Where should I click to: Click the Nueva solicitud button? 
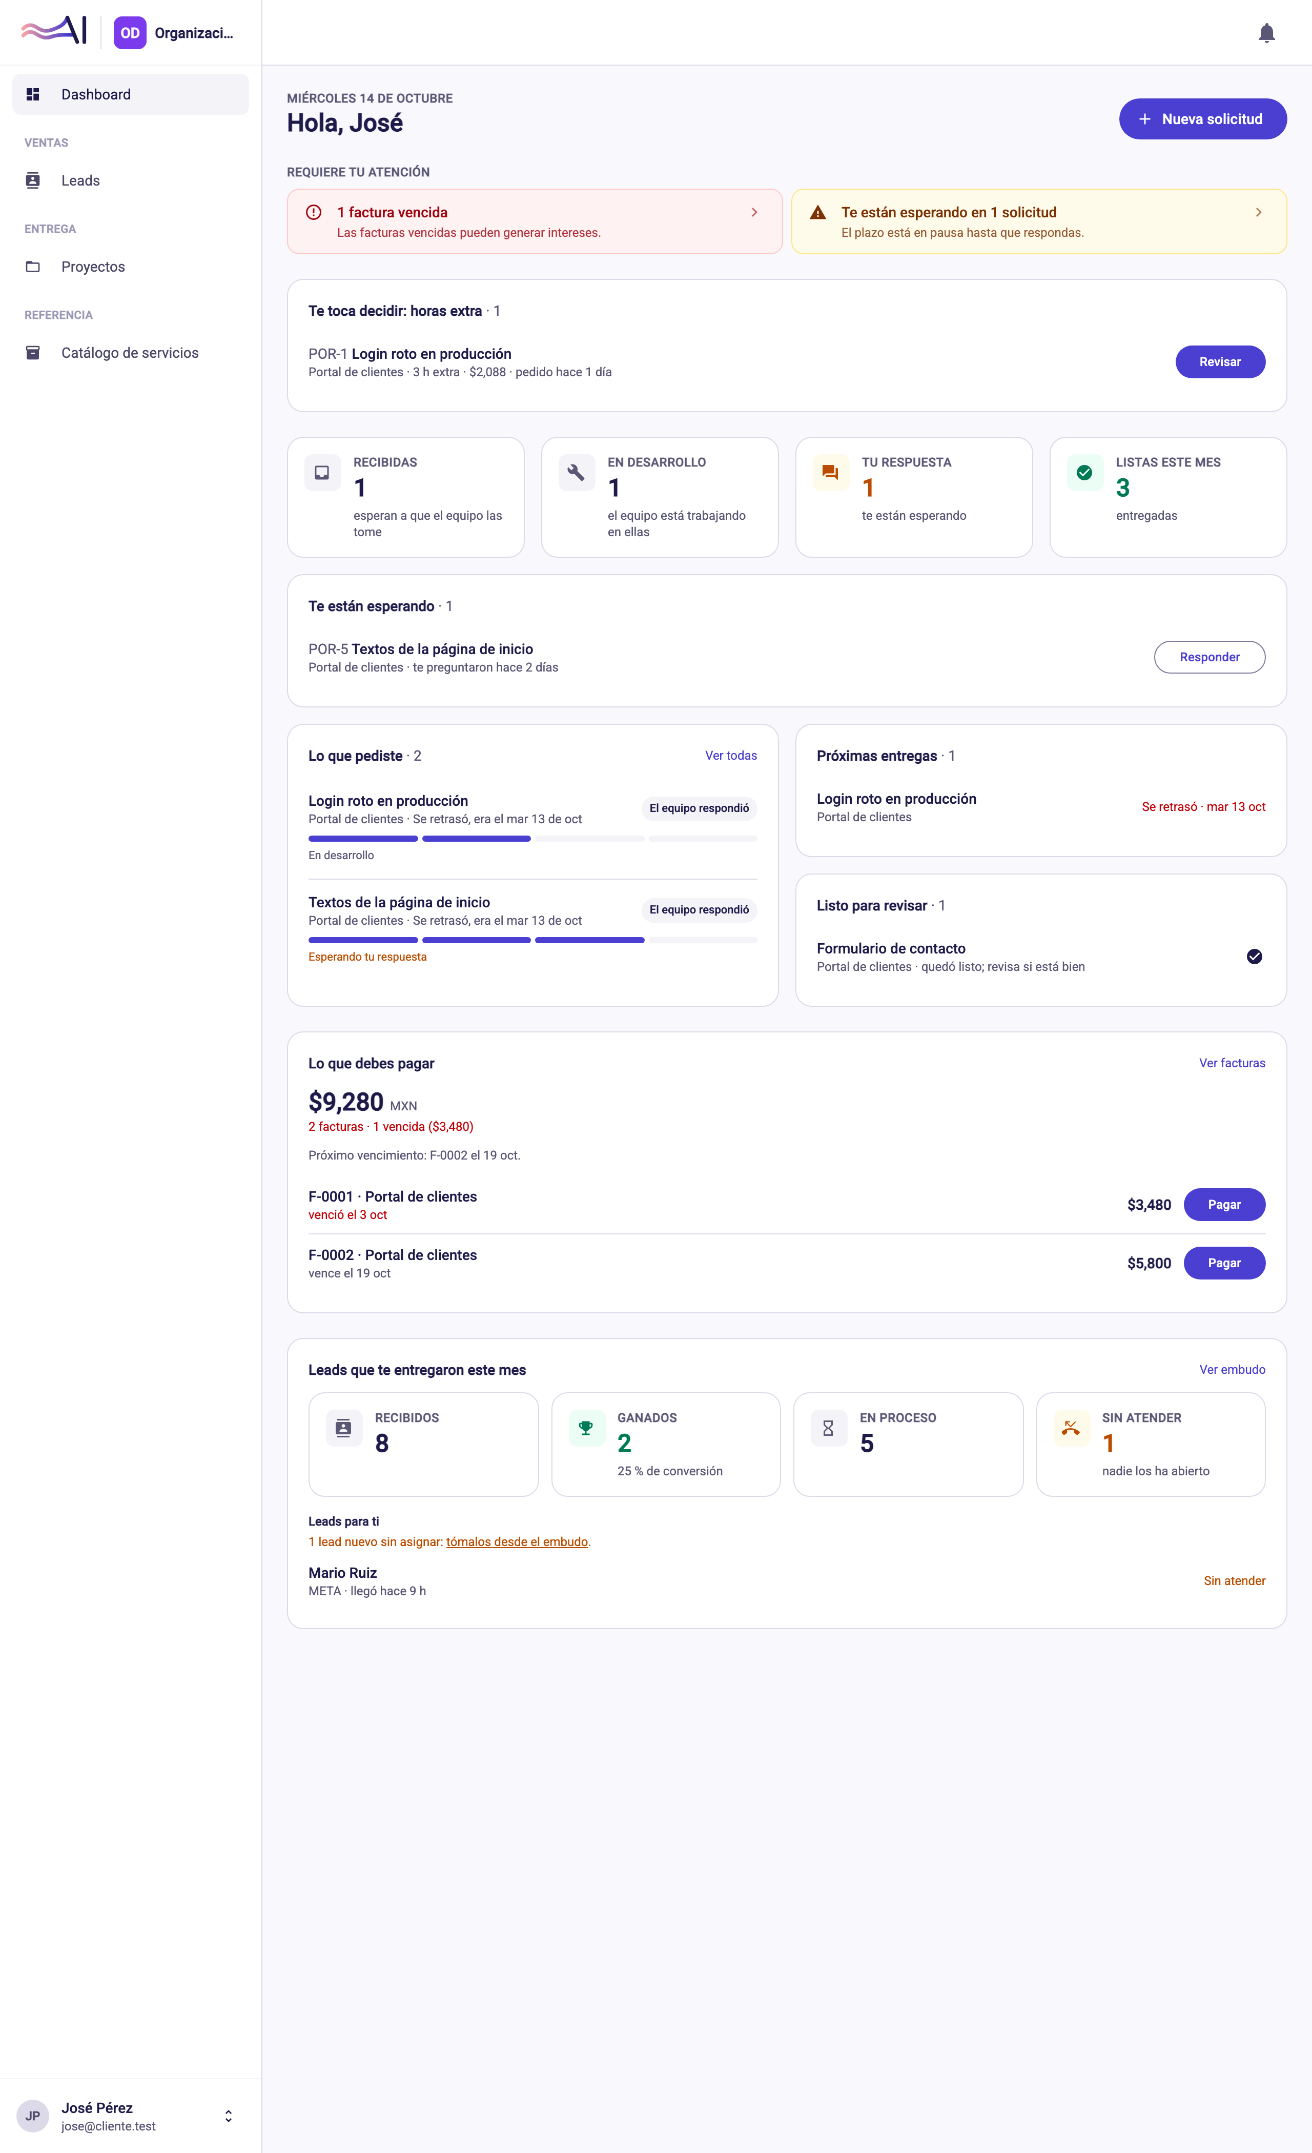point(1203,119)
